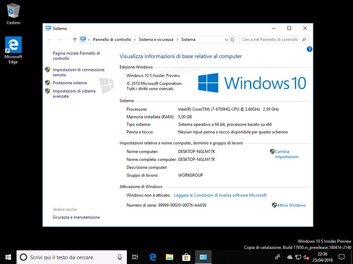The height and width of the screenshot is (264, 353).
Task: Expand the chevron after Pannello di controllo
Action: coord(135,39)
